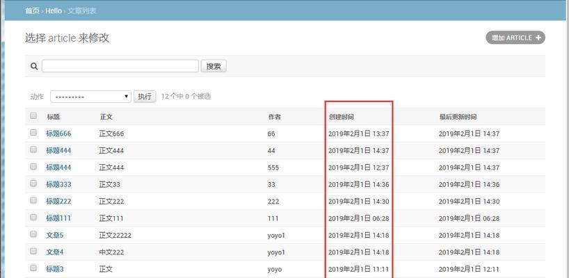The height and width of the screenshot is (278, 569).
Task: Sort by the 标题 column header
Action: tap(54, 117)
